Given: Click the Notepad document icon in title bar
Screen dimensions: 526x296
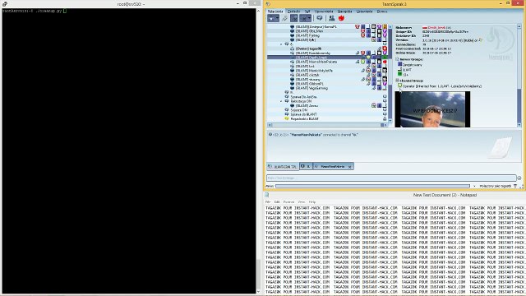Looking at the screenshot, I should [266, 195].
